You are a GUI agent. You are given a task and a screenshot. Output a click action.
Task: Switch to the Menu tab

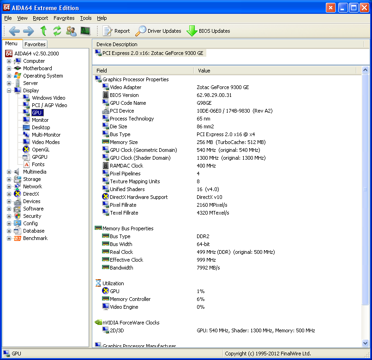[x=12, y=44]
